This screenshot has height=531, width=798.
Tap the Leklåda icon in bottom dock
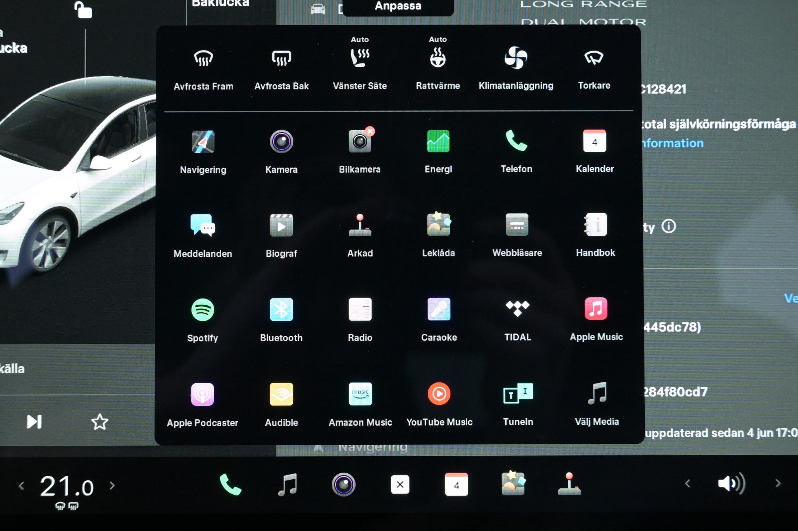click(513, 484)
